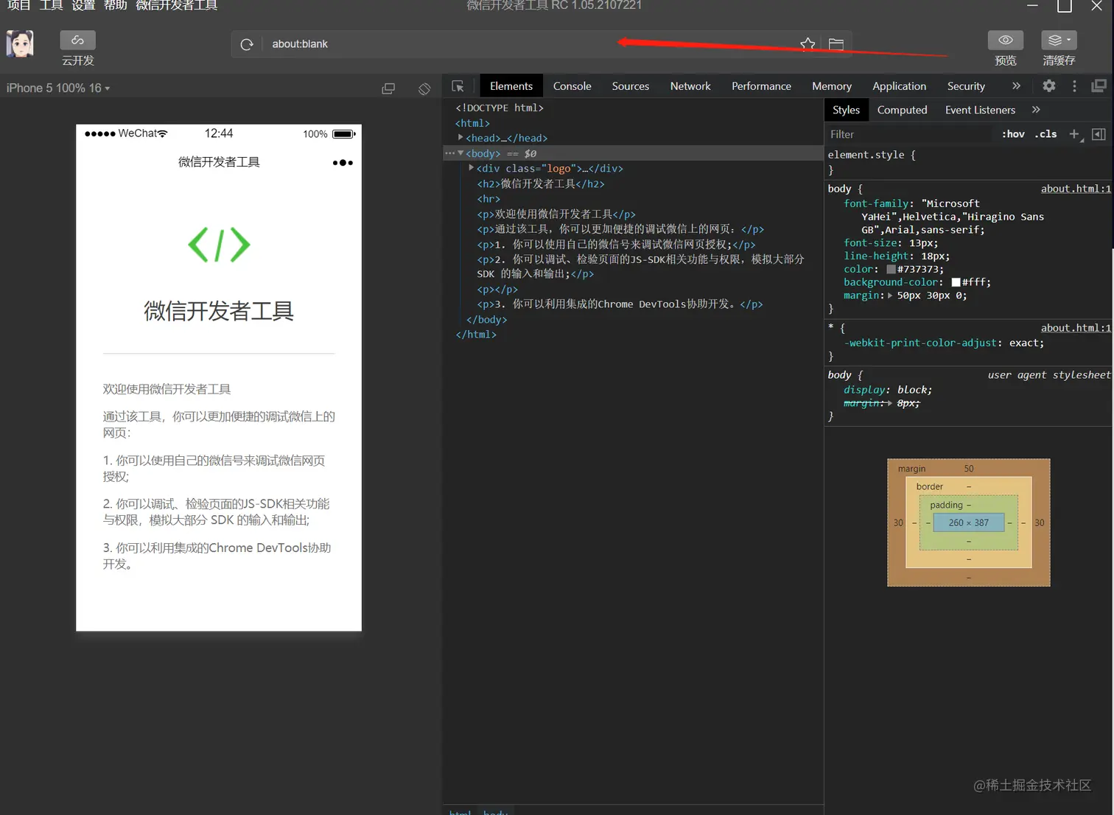Image resolution: width=1114 pixels, height=815 pixels.
Task: Expand the head element node
Action: pos(460,138)
